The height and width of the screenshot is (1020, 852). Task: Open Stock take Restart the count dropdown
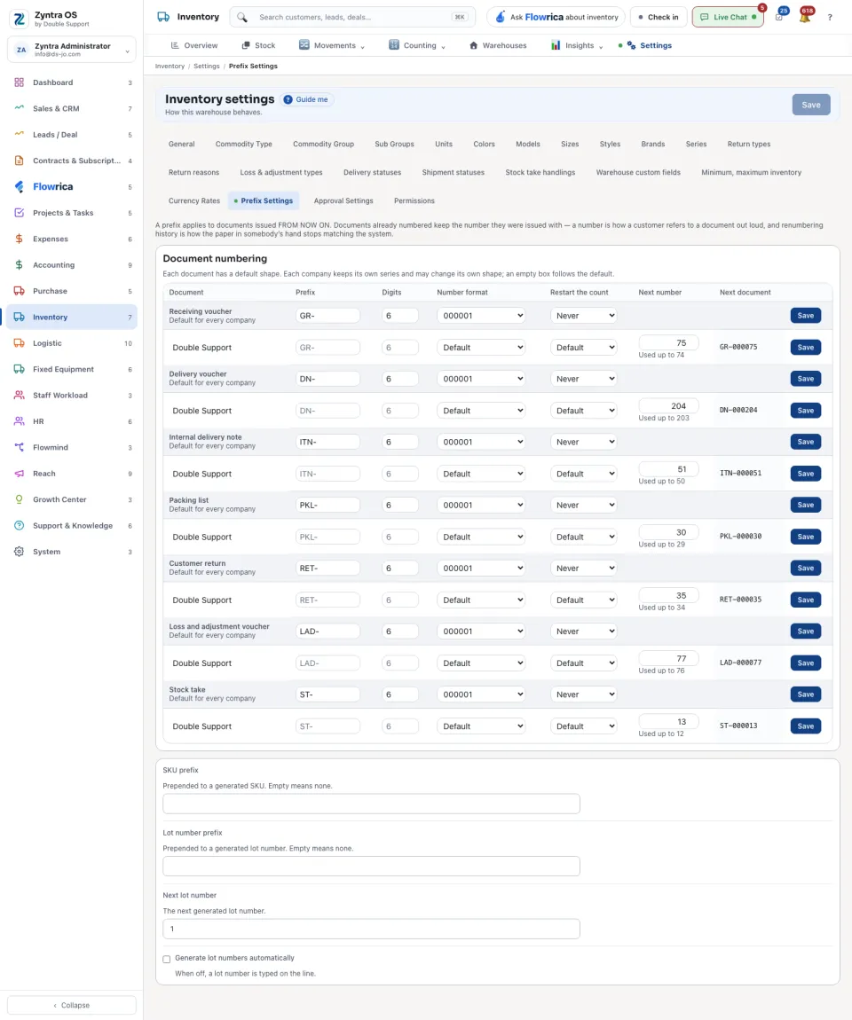[583, 694]
